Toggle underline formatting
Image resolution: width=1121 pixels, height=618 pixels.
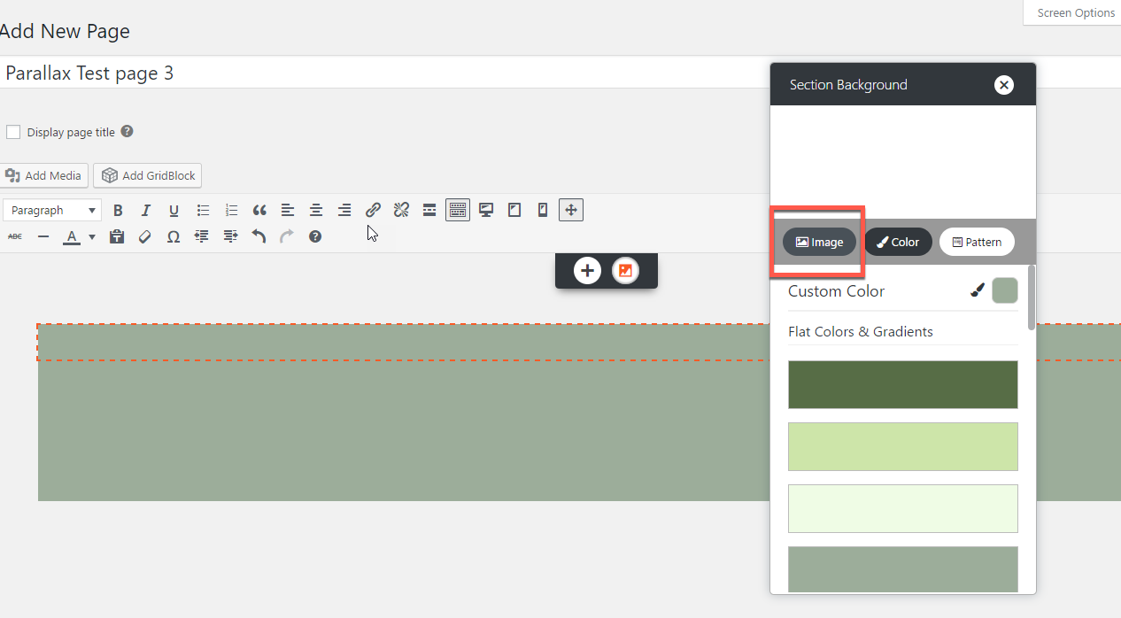174,210
